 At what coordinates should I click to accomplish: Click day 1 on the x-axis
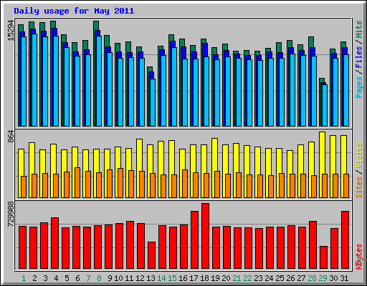(24, 278)
